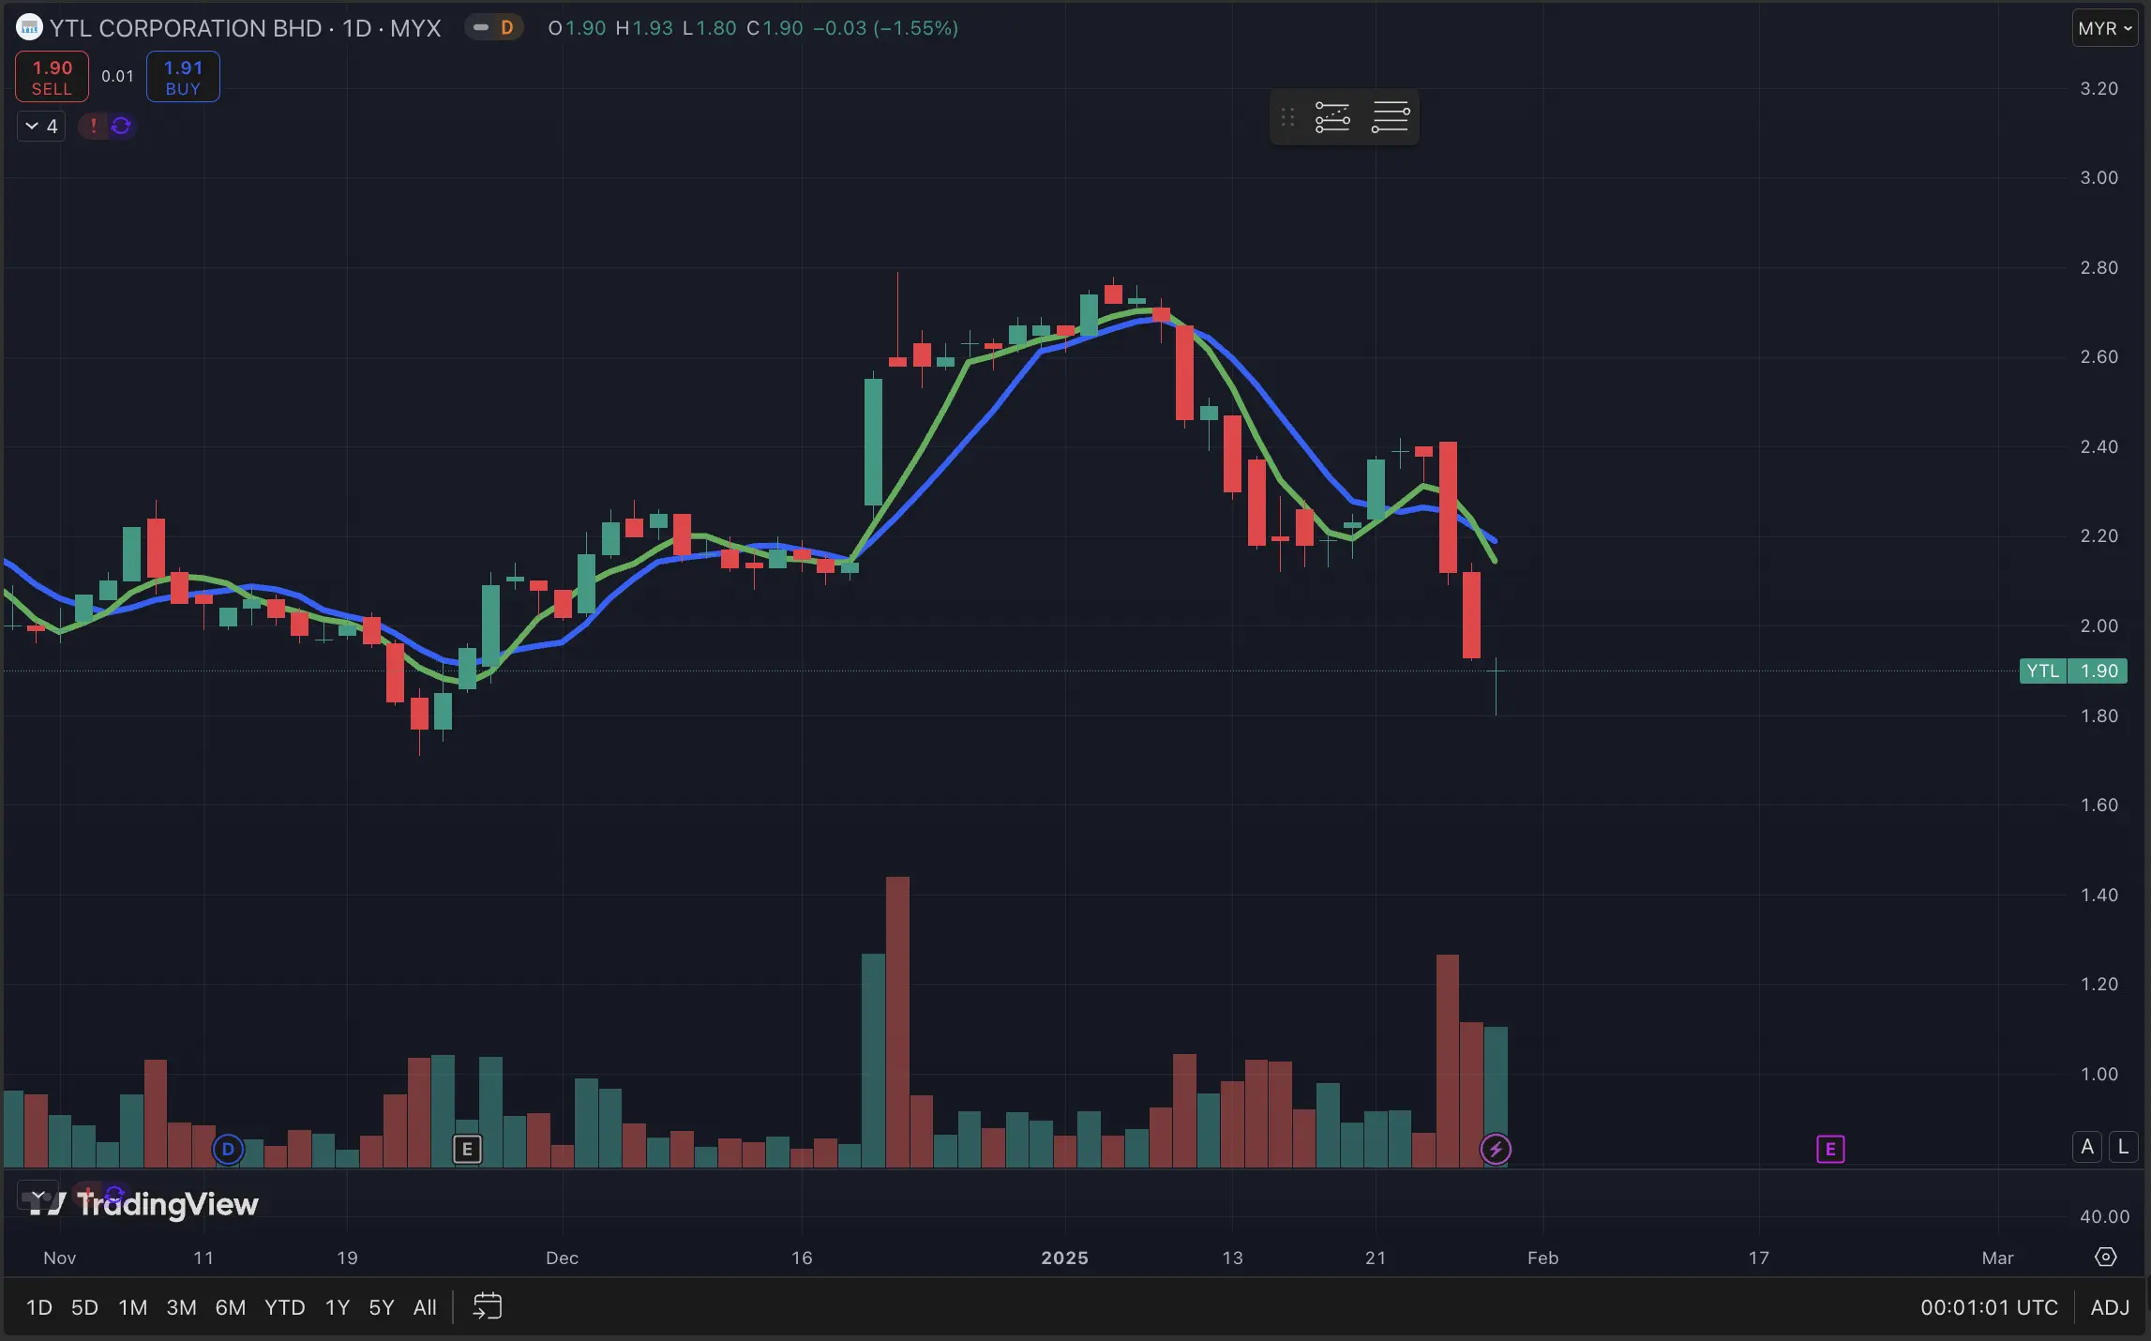2151x1341 pixels.
Task: Select the 6M time range
Action: pyautogui.click(x=231, y=1307)
